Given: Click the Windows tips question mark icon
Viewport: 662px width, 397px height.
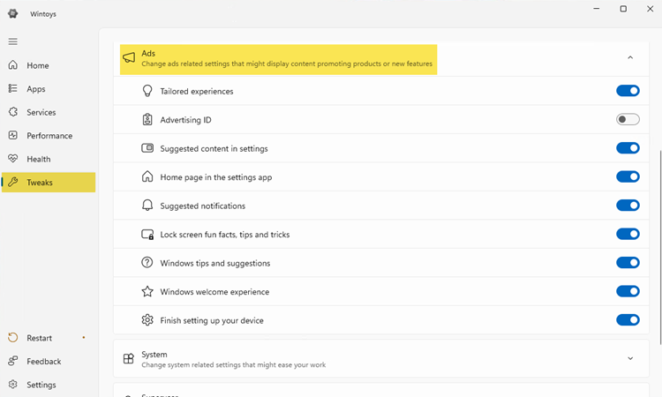Looking at the screenshot, I should coord(147,263).
